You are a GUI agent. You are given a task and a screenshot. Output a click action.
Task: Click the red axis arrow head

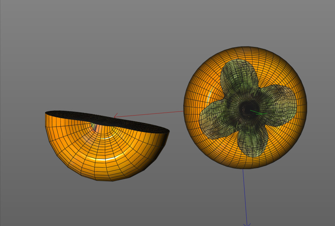[x=115, y=116]
